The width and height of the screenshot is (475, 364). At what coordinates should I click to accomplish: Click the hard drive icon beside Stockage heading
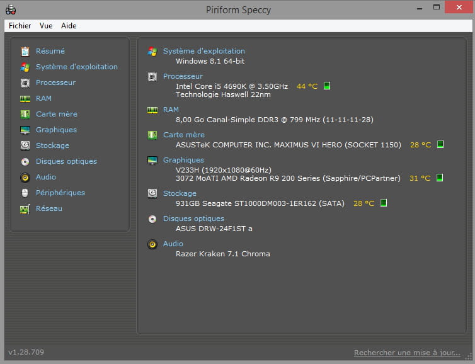(x=152, y=193)
